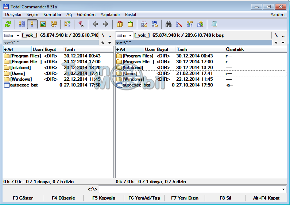Click the left panel c:\*.* path bar
Screen dimensions: 290x205
51,43
